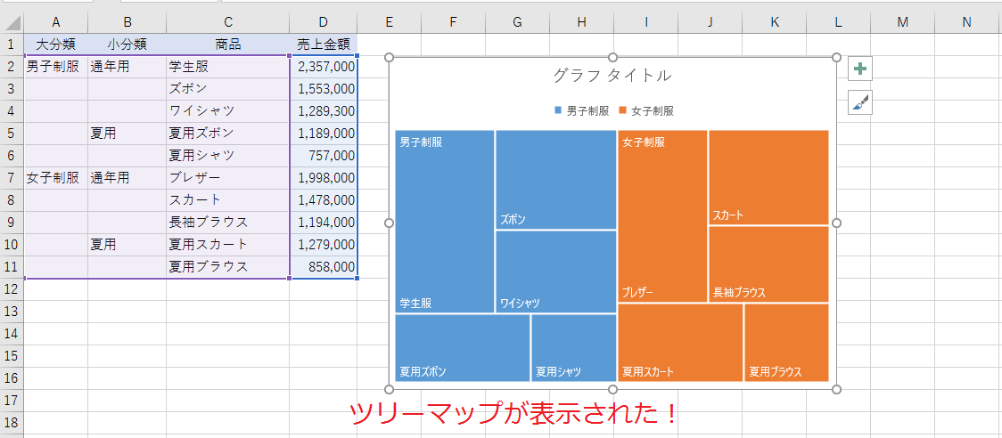The height and width of the screenshot is (438, 1002).
Task: Select column header C
Action: tap(228, 23)
